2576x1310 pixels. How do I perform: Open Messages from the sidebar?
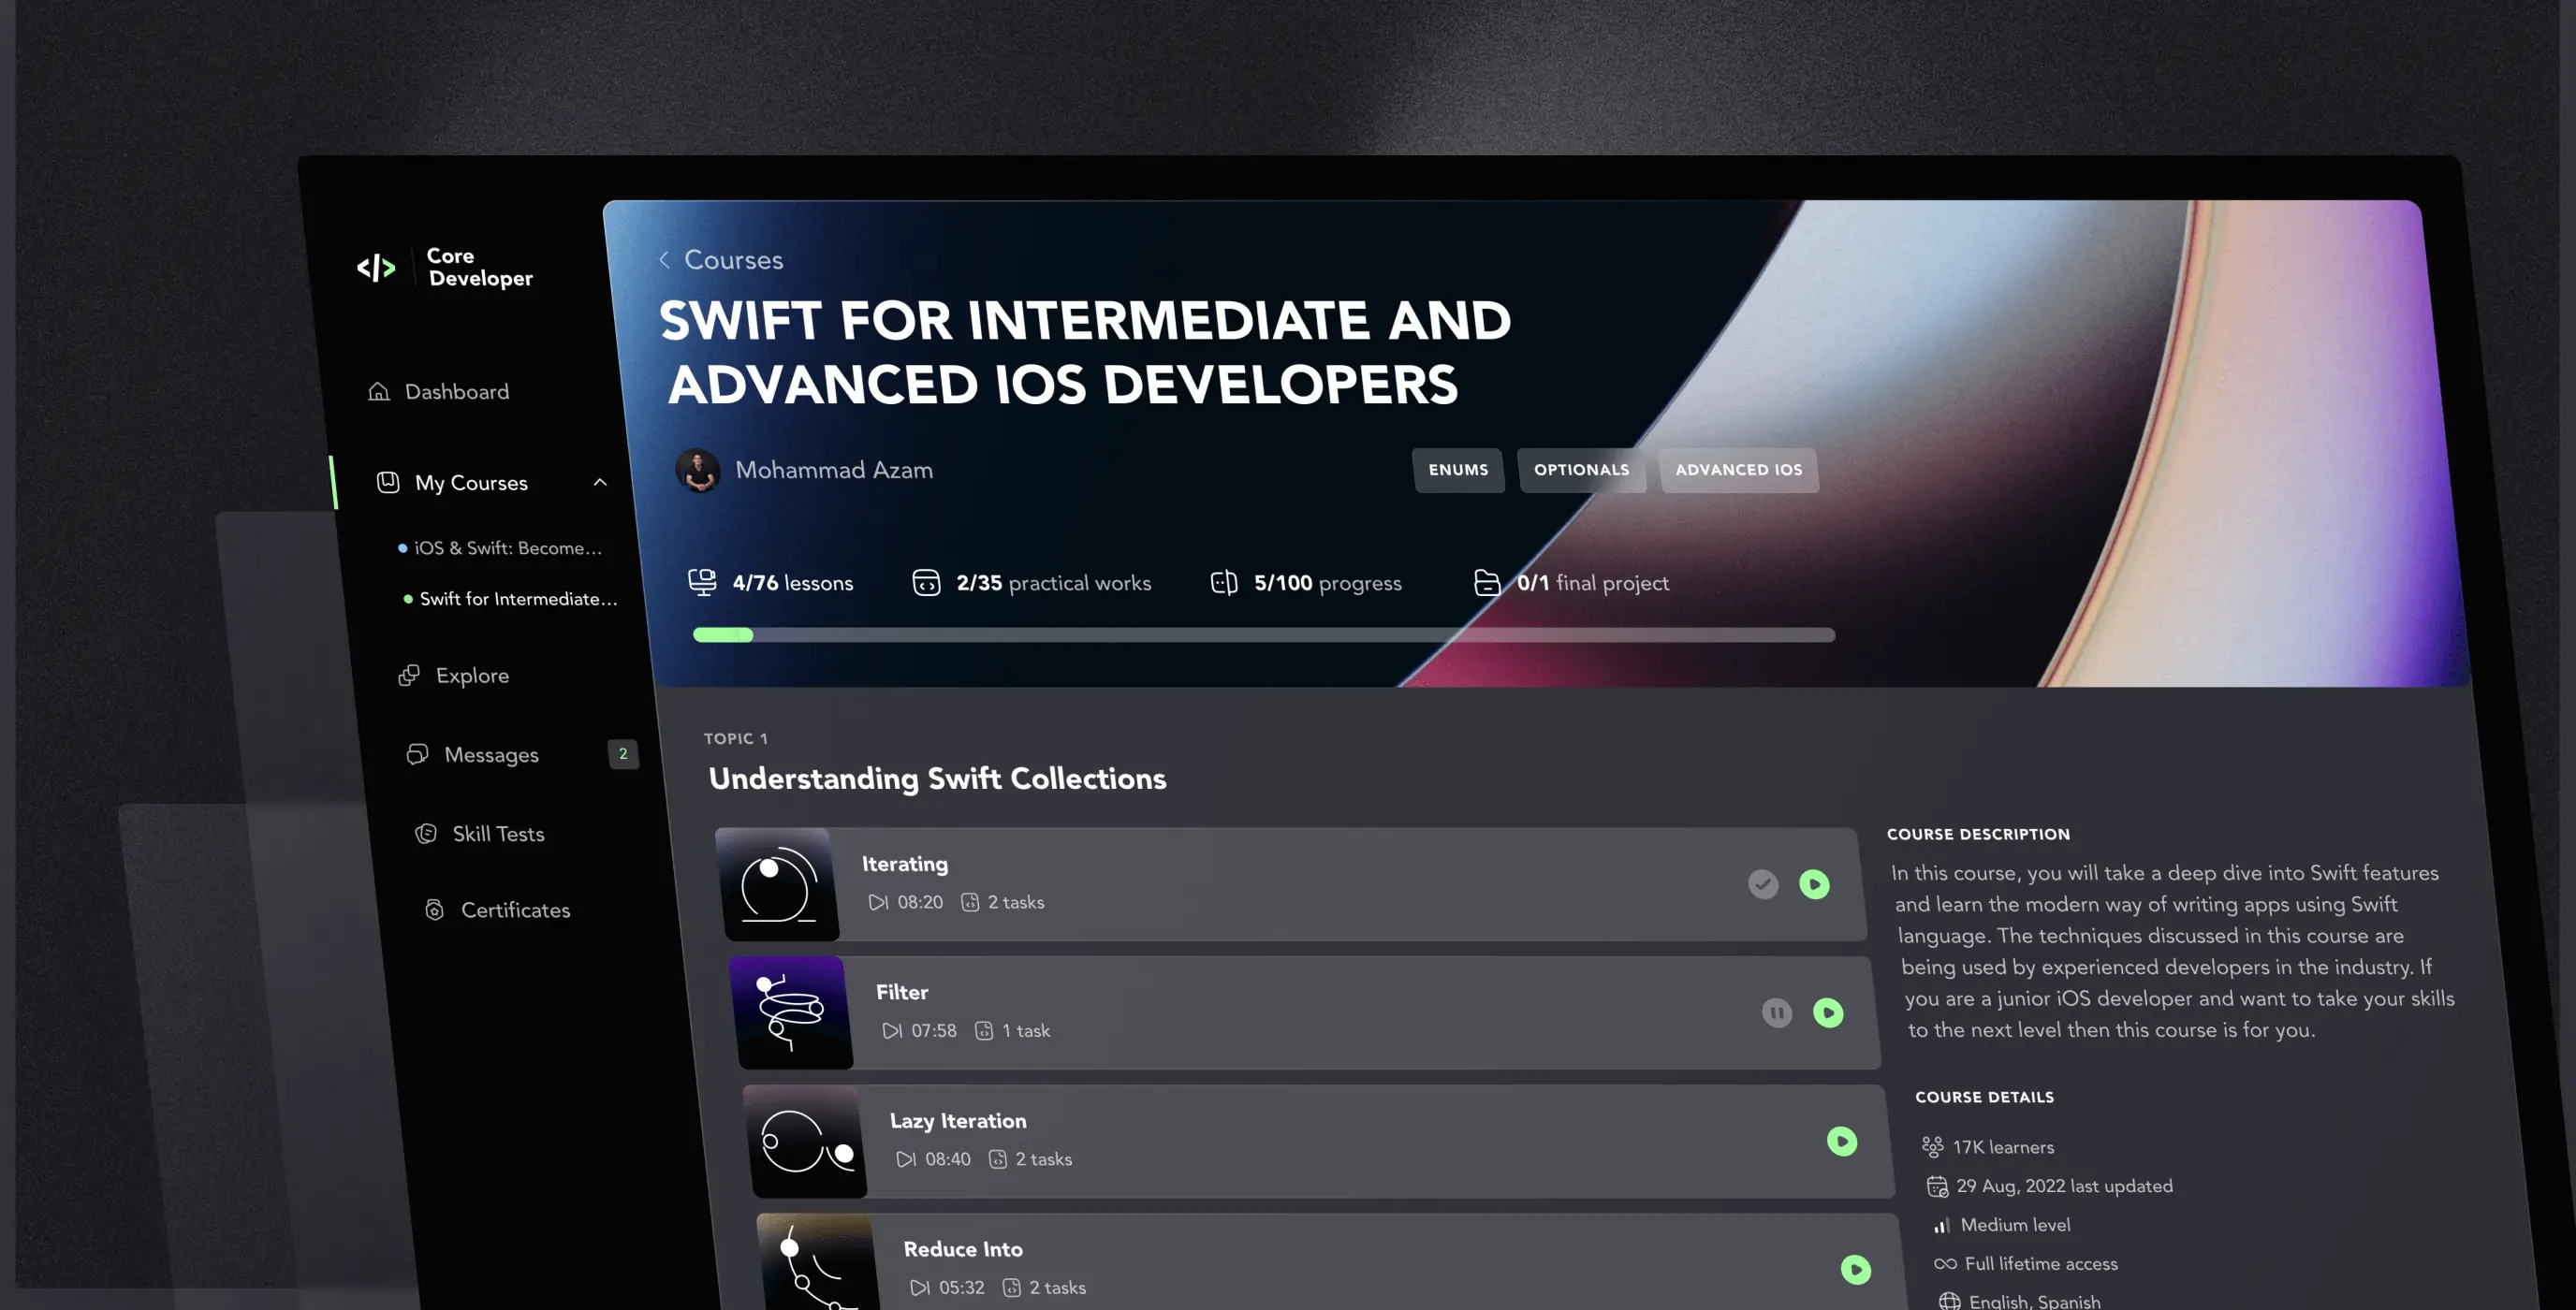(491, 754)
